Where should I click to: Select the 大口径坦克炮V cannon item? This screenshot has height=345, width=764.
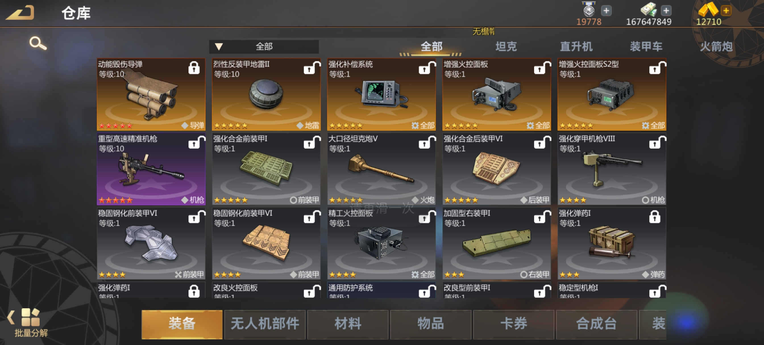pyautogui.click(x=381, y=169)
